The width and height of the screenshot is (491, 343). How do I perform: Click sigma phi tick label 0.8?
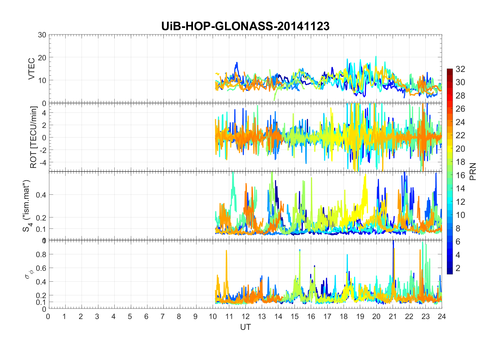click(41, 254)
